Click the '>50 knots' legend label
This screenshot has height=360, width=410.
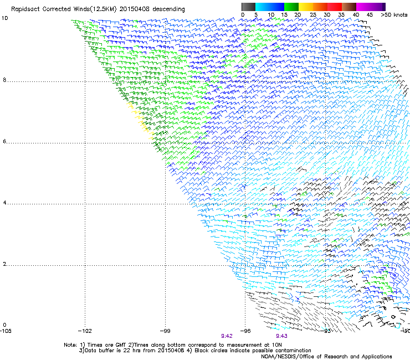point(394,15)
